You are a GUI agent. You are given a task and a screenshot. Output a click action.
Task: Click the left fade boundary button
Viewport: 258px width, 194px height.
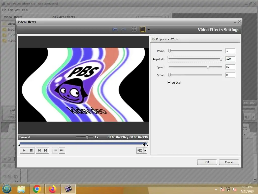click(x=55, y=150)
